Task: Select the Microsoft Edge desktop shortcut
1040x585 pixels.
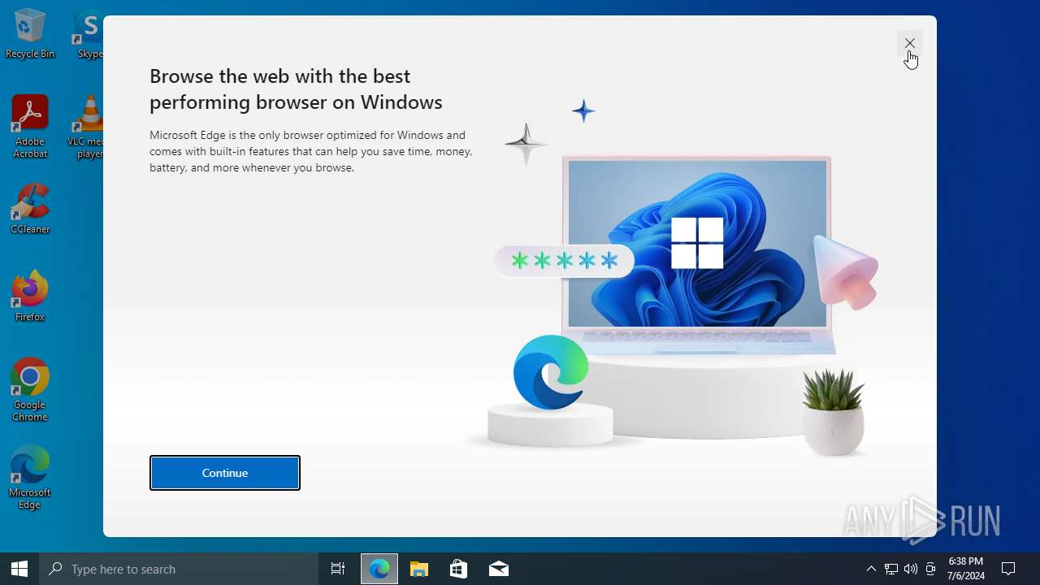Action: tap(30, 478)
